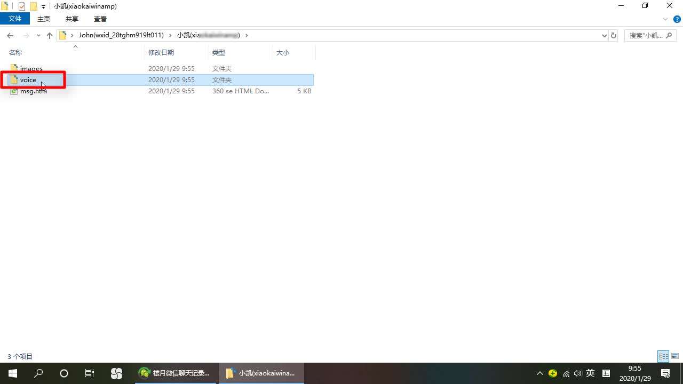The width and height of the screenshot is (683, 384).
Task: Switch to the 主页 ribbon tab
Action: click(x=44, y=19)
